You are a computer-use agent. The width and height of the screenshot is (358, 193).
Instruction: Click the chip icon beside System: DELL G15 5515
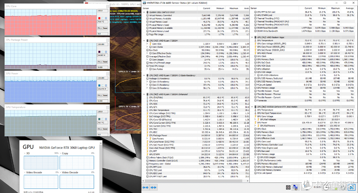(x=147, y=12)
